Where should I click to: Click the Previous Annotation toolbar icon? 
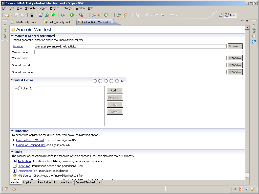(x=146, y=15)
